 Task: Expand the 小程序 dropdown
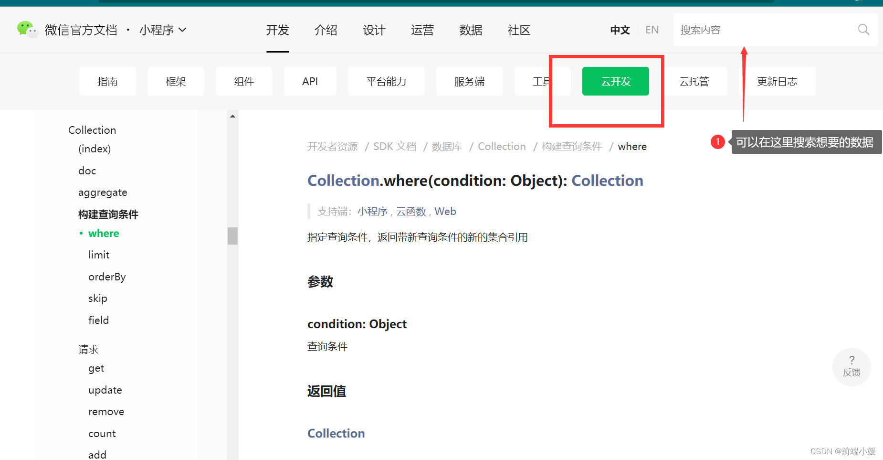[x=163, y=30]
